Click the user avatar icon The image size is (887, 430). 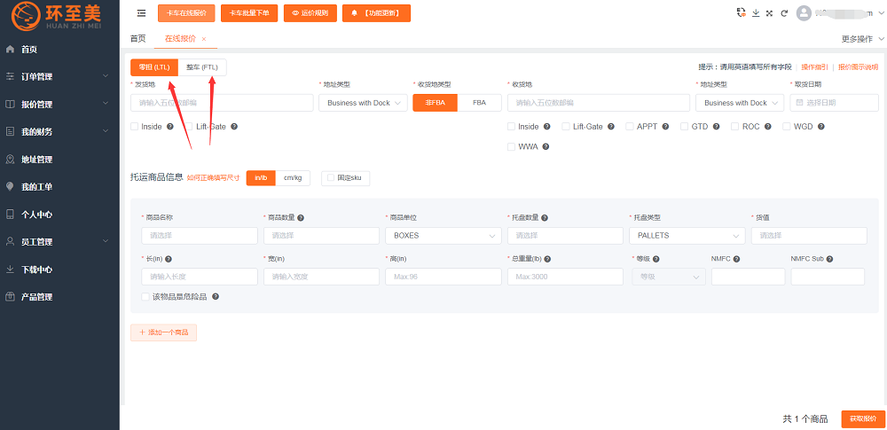[x=804, y=13]
